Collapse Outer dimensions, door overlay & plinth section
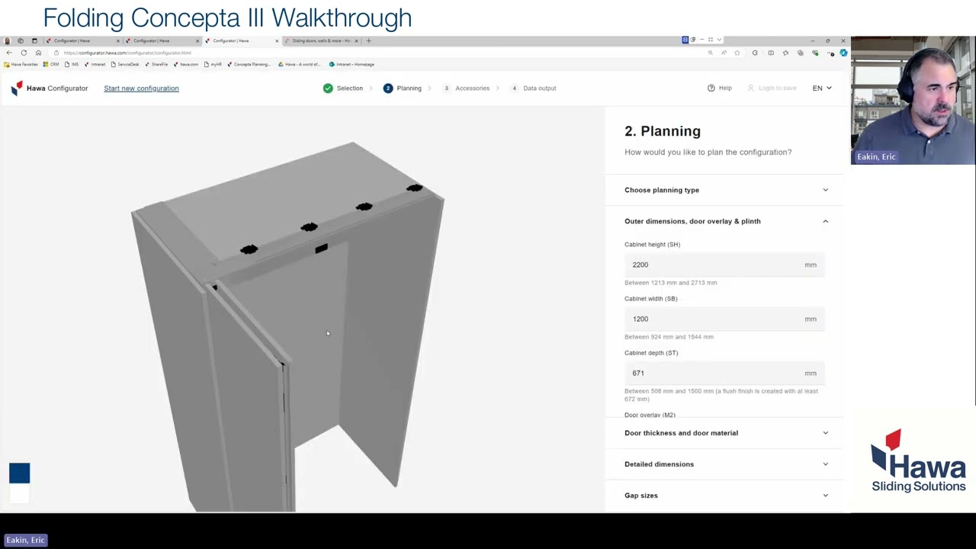The width and height of the screenshot is (976, 549). pos(725,221)
